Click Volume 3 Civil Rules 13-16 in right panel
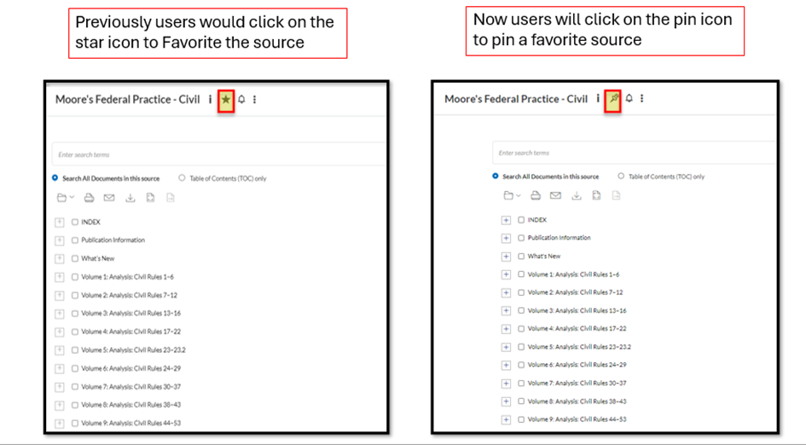Image resolution: width=806 pixels, height=445 pixels. (x=577, y=310)
